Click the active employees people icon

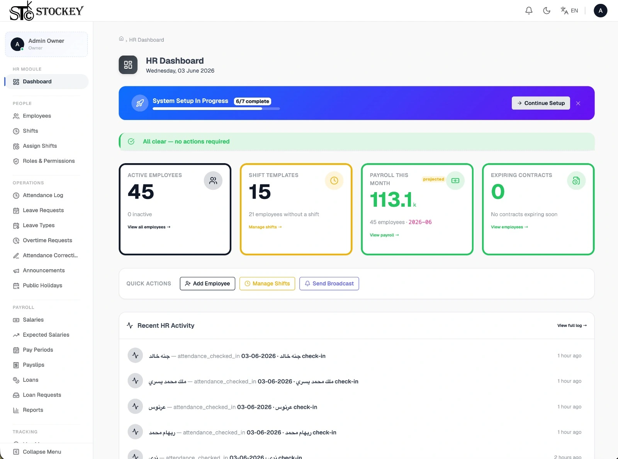pos(213,181)
